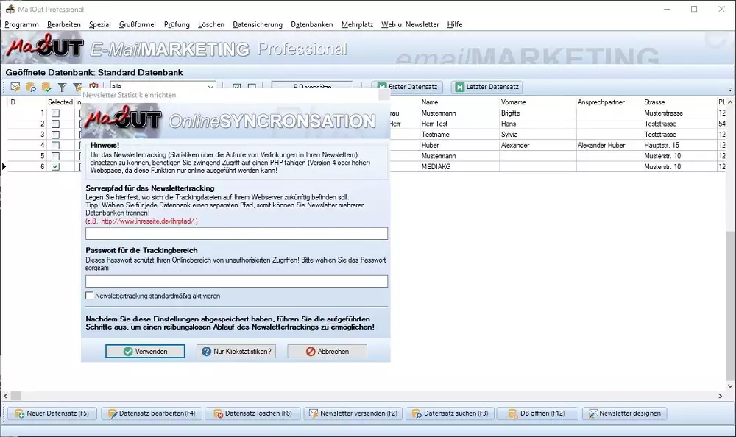
Task: Click Datensatz löschen (F8) button
Action: (252, 413)
